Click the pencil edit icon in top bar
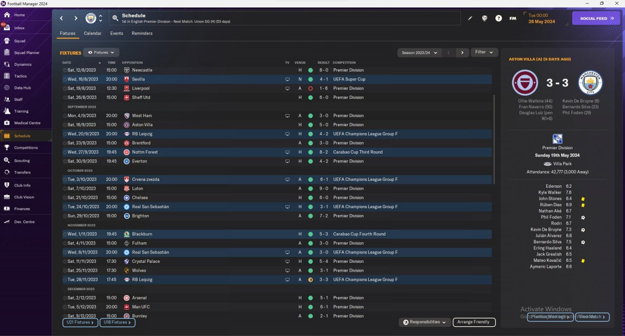 pos(470,19)
